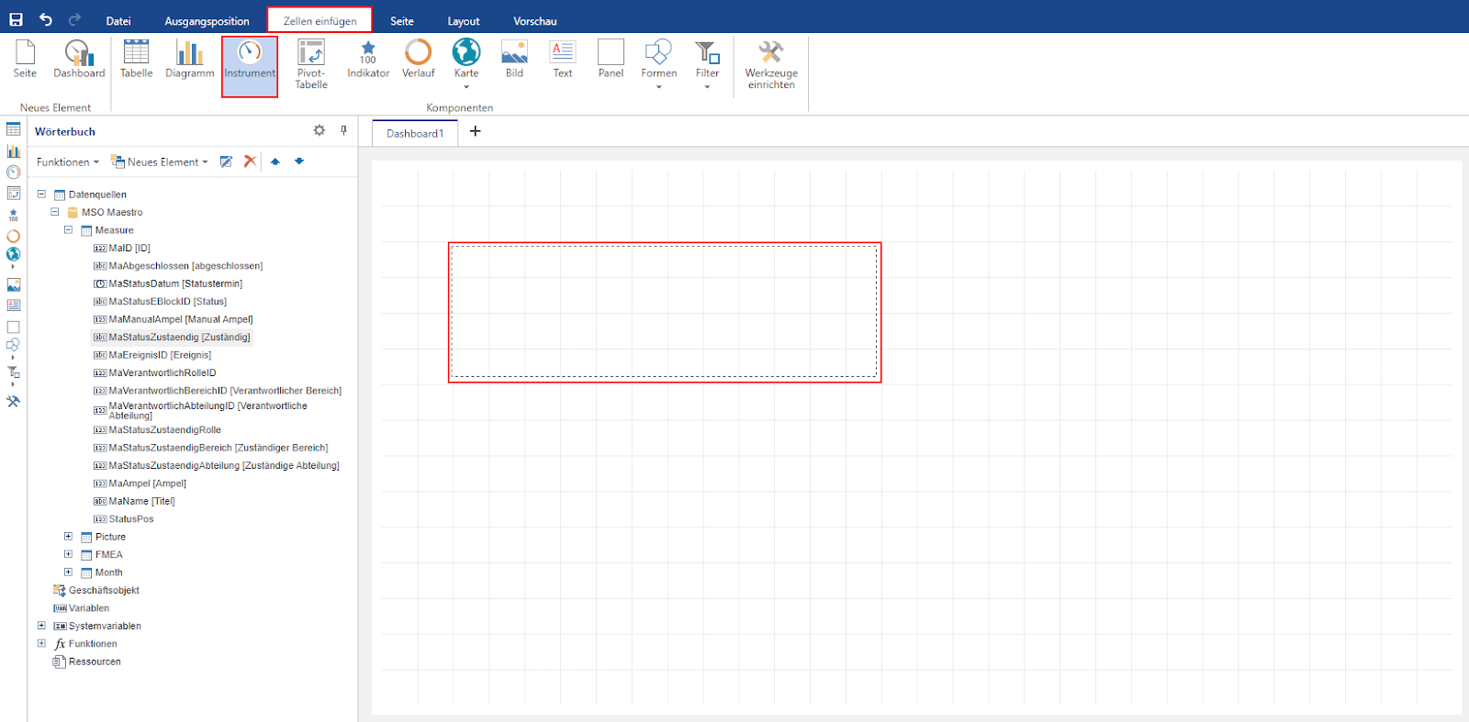Insert a new Dashboard element

coord(79,59)
